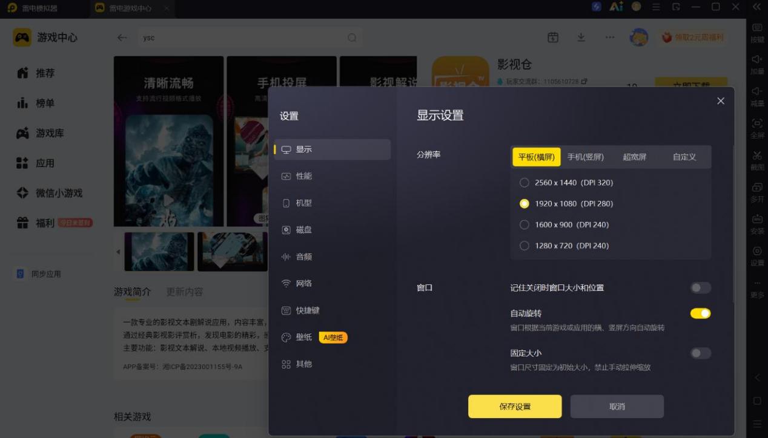This screenshot has height=438, width=768.
Task: Open the hamburger menu in title bar
Action: coord(655,7)
